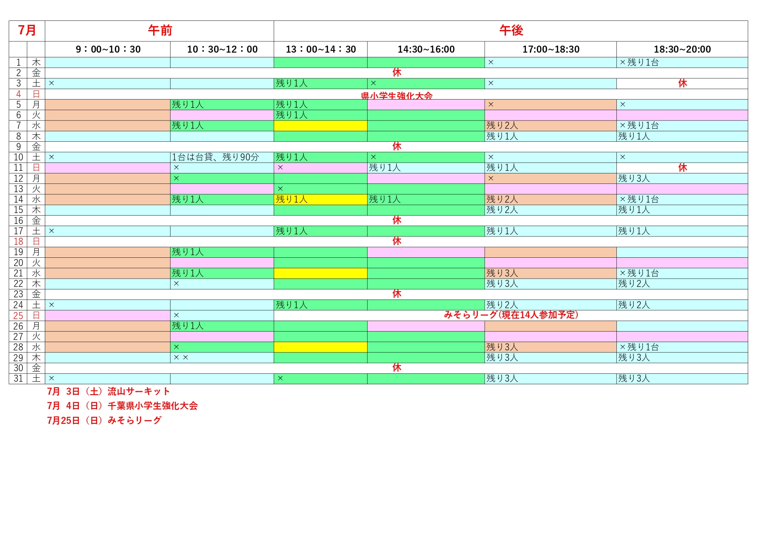Click the 休 label on day 30 row

397,368
